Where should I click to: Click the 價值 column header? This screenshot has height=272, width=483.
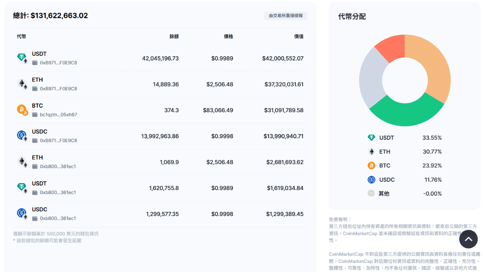tap(299, 37)
